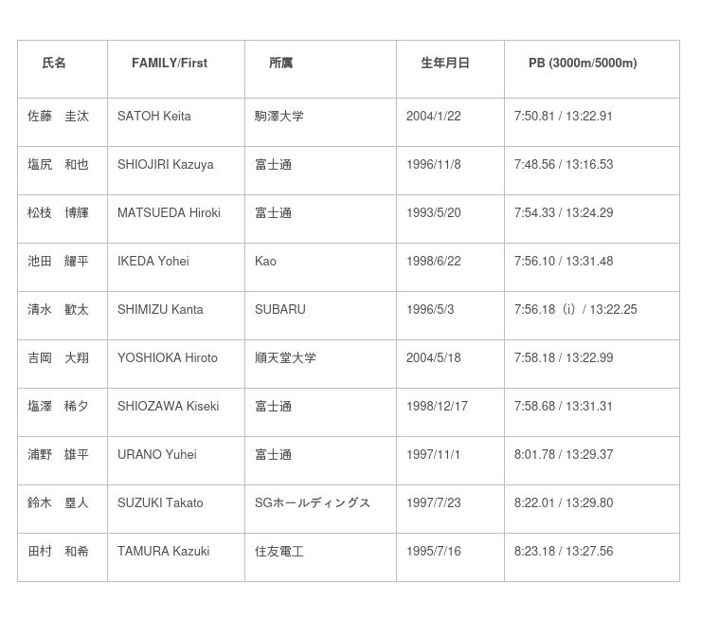The width and height of the screenshot is (701, 620).
Task: Click the YOSHIOKA Hiroto cell
Action: click(168, 358)
